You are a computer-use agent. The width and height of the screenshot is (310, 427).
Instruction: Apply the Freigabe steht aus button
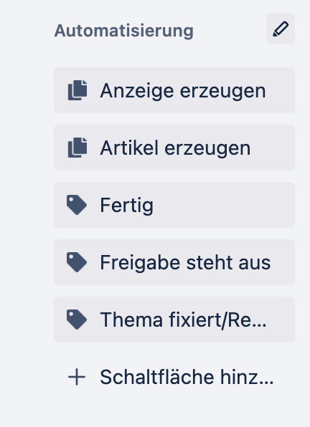[x=174, y=262]
